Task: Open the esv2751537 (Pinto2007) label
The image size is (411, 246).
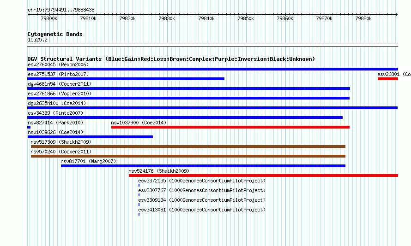Action: (58, 74)
